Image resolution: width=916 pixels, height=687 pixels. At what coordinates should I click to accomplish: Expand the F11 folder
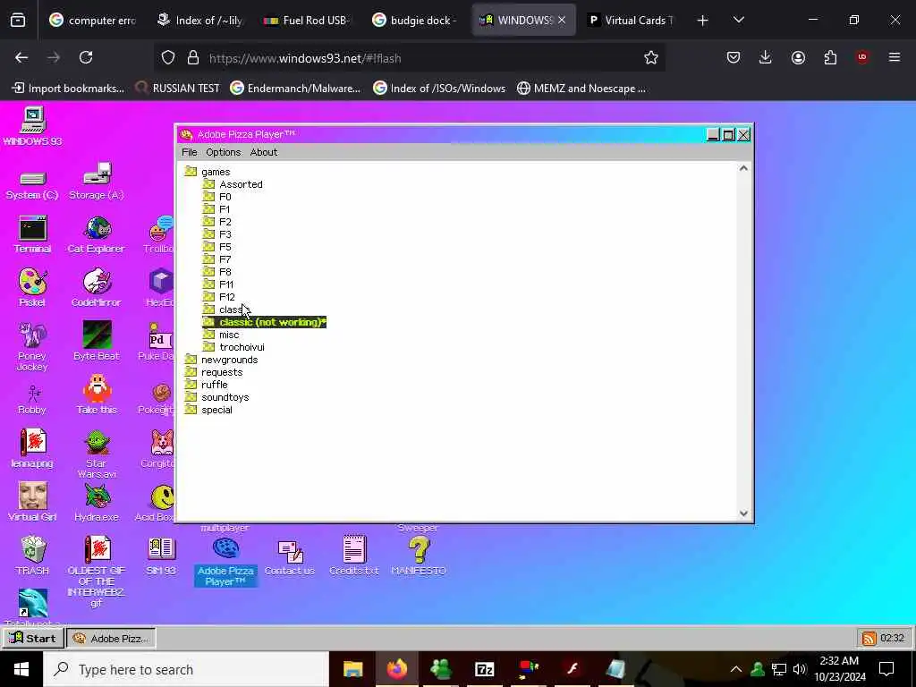[x=218, y=284]
